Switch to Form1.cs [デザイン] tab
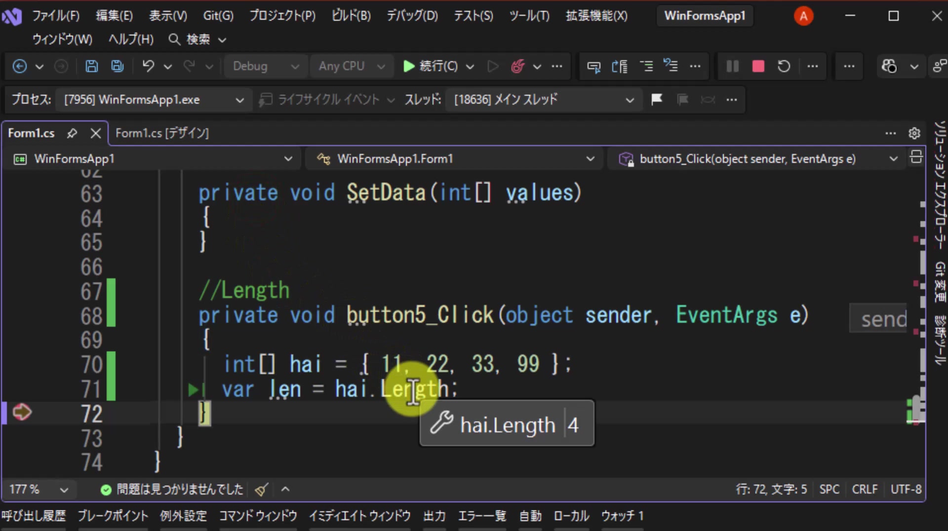948x531 pixels. [x=162, y=133]
